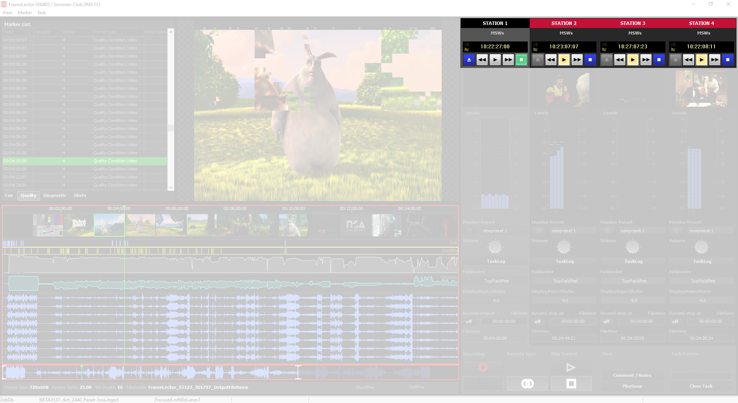Fast-forward the Station 4 deck
This screenshot has width=738, height=403.
click(715, 60)
